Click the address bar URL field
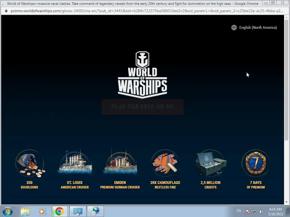Viewport: 290px width, 217px height. [147, 11]
